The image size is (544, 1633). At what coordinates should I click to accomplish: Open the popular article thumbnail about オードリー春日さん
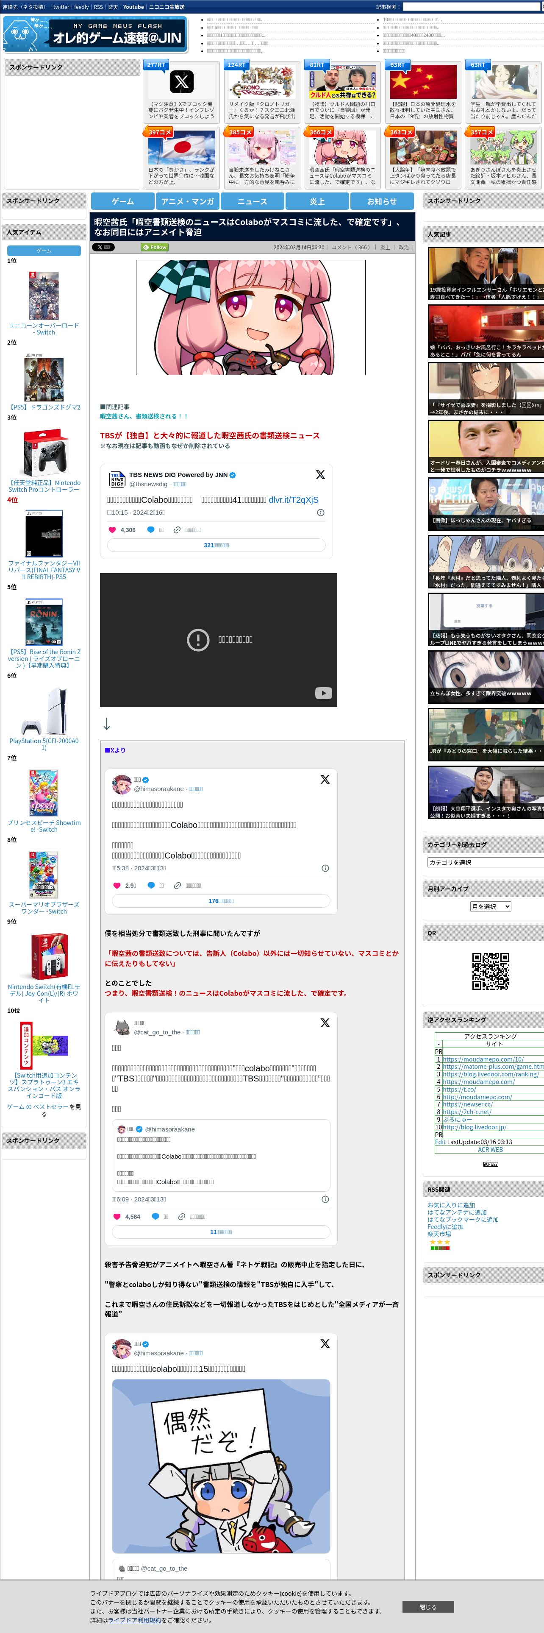486,446
